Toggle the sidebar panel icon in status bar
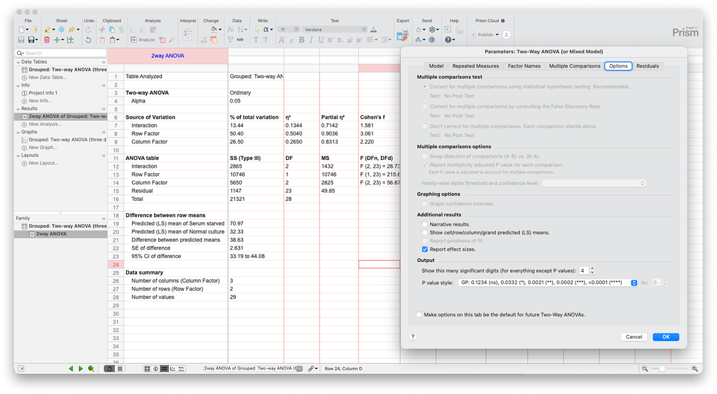The width and height of the screenshot is (717, 394). (x=21, y=368)
